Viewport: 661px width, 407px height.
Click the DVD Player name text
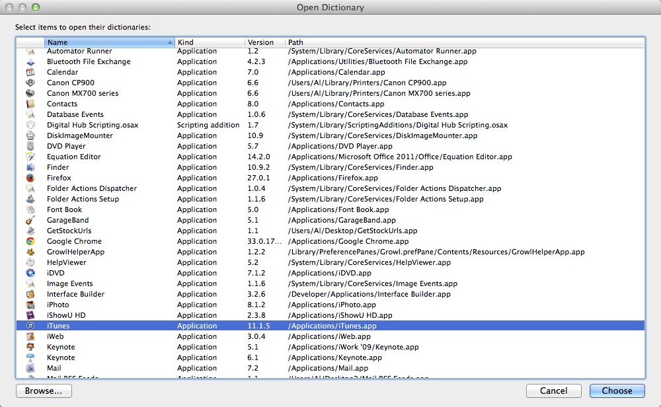point(66,146)
